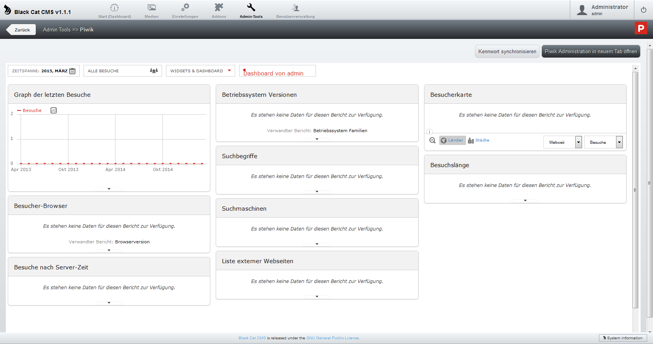
Task: Click the power logout icon
Action: point(644,10)
